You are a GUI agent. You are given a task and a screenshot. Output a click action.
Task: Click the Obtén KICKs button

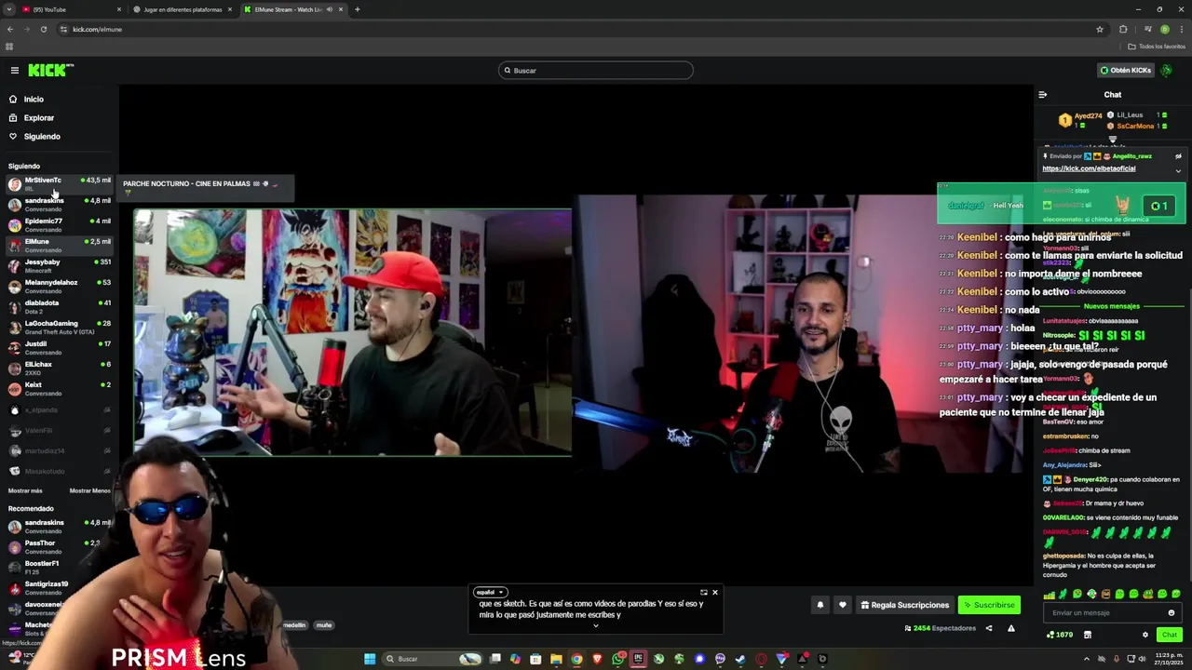click(1126, 71)
